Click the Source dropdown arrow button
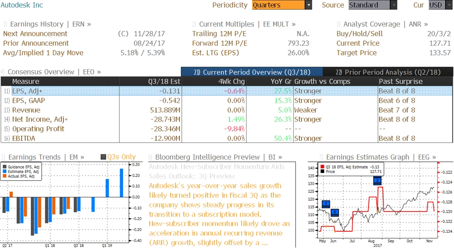This screenshot has width=454, height=249. click(x=394, y=5)
